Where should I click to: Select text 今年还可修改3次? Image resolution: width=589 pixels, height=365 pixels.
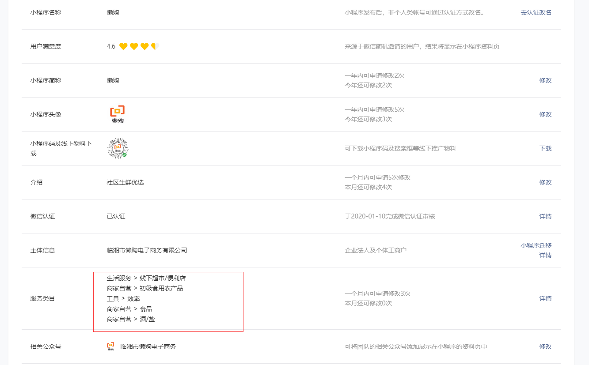[x=368, y=119]
